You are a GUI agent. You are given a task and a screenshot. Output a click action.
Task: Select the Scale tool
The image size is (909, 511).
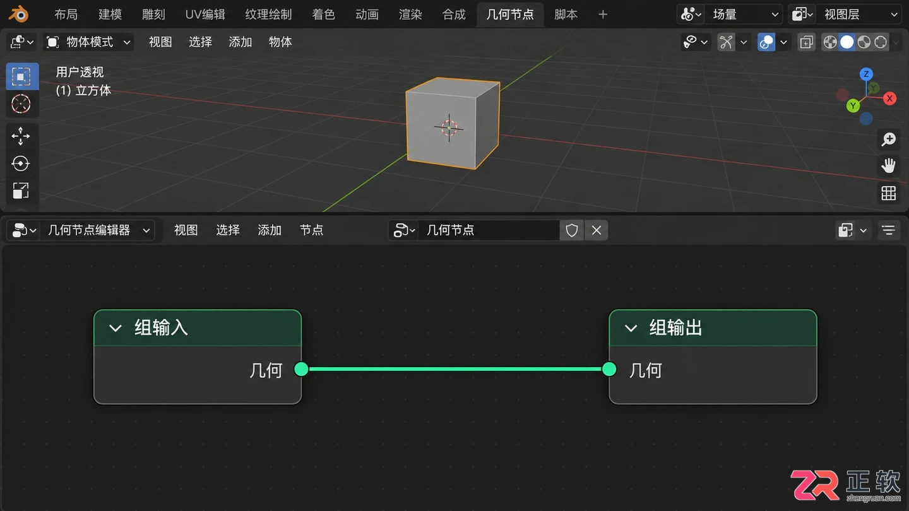[x=21, y=191]
